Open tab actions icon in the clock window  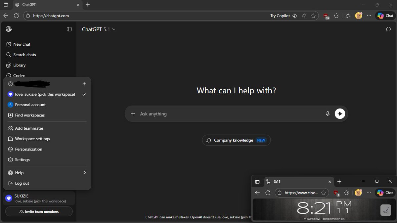point(257,182)
